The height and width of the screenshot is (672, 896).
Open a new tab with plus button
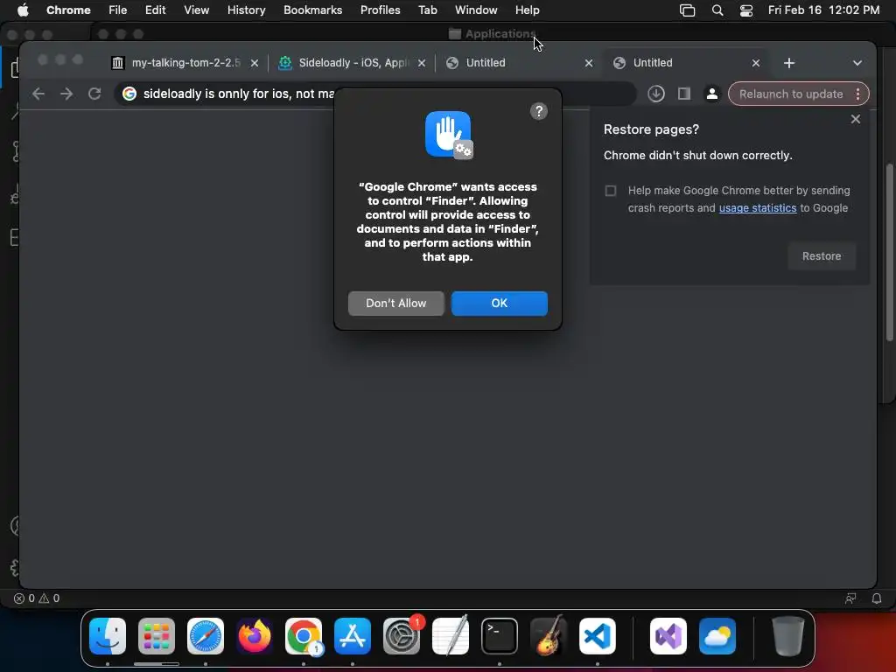(789, 63)
